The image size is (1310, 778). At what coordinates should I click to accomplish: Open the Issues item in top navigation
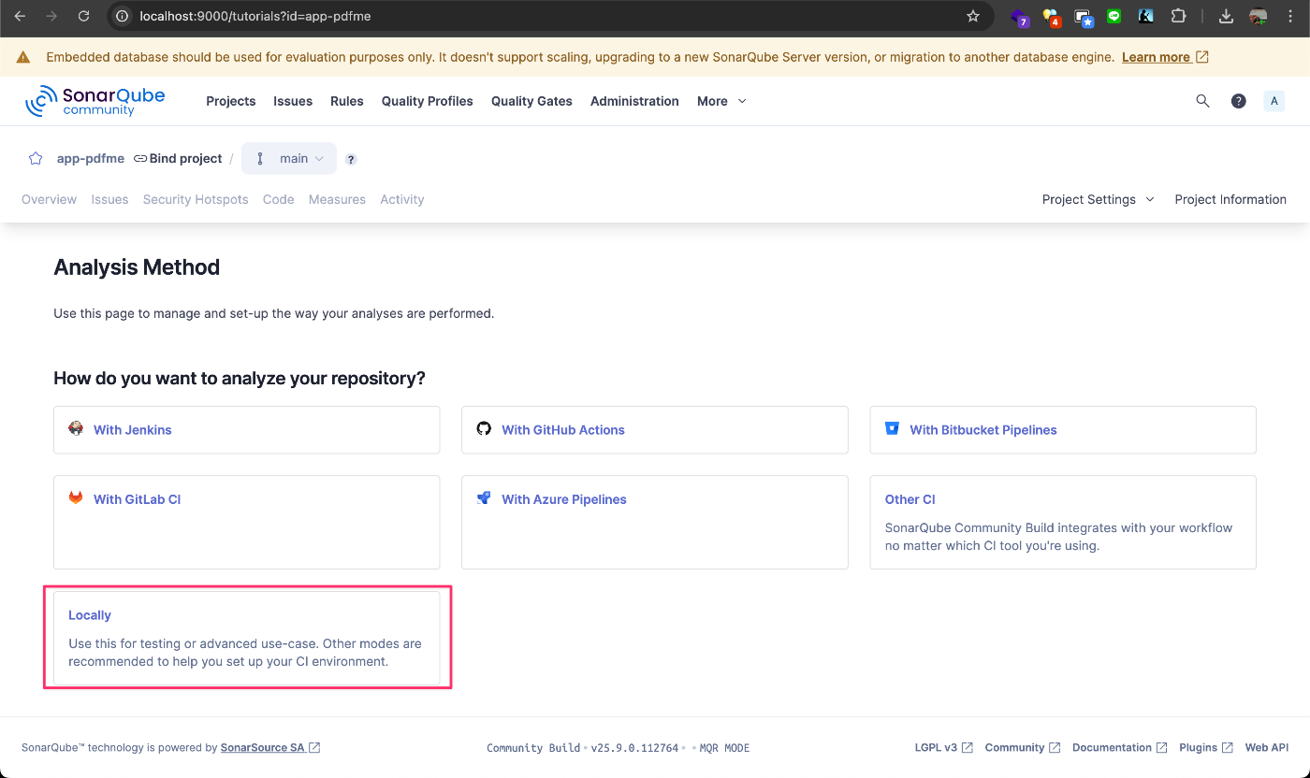(x=293, y=101)
